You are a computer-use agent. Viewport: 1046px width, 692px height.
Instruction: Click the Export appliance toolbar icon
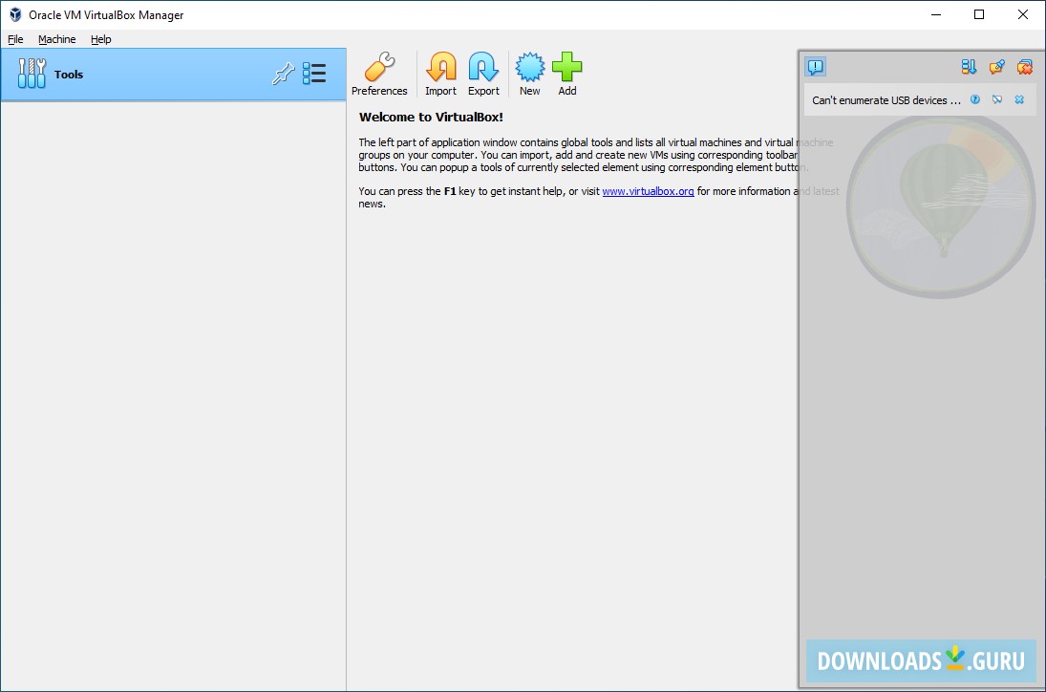click(483, 67)
